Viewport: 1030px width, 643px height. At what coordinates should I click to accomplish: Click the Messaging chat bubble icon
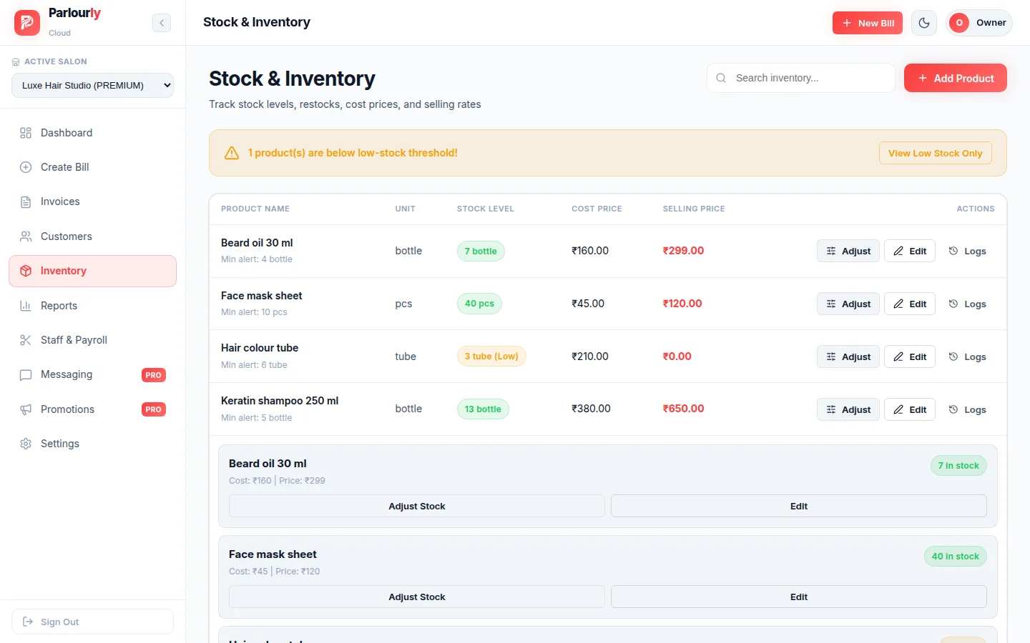[x=26, y=374]
